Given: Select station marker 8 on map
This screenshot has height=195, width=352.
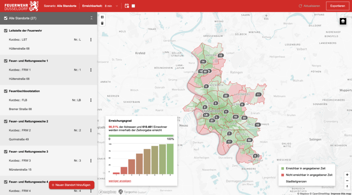Looking at the screenshot, I should pos(242,105).
